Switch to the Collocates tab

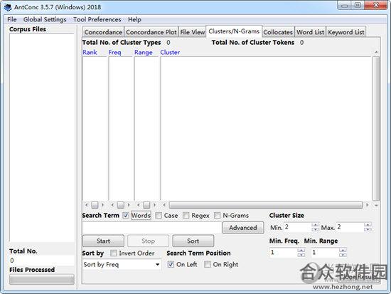click(x=278, y=32)
